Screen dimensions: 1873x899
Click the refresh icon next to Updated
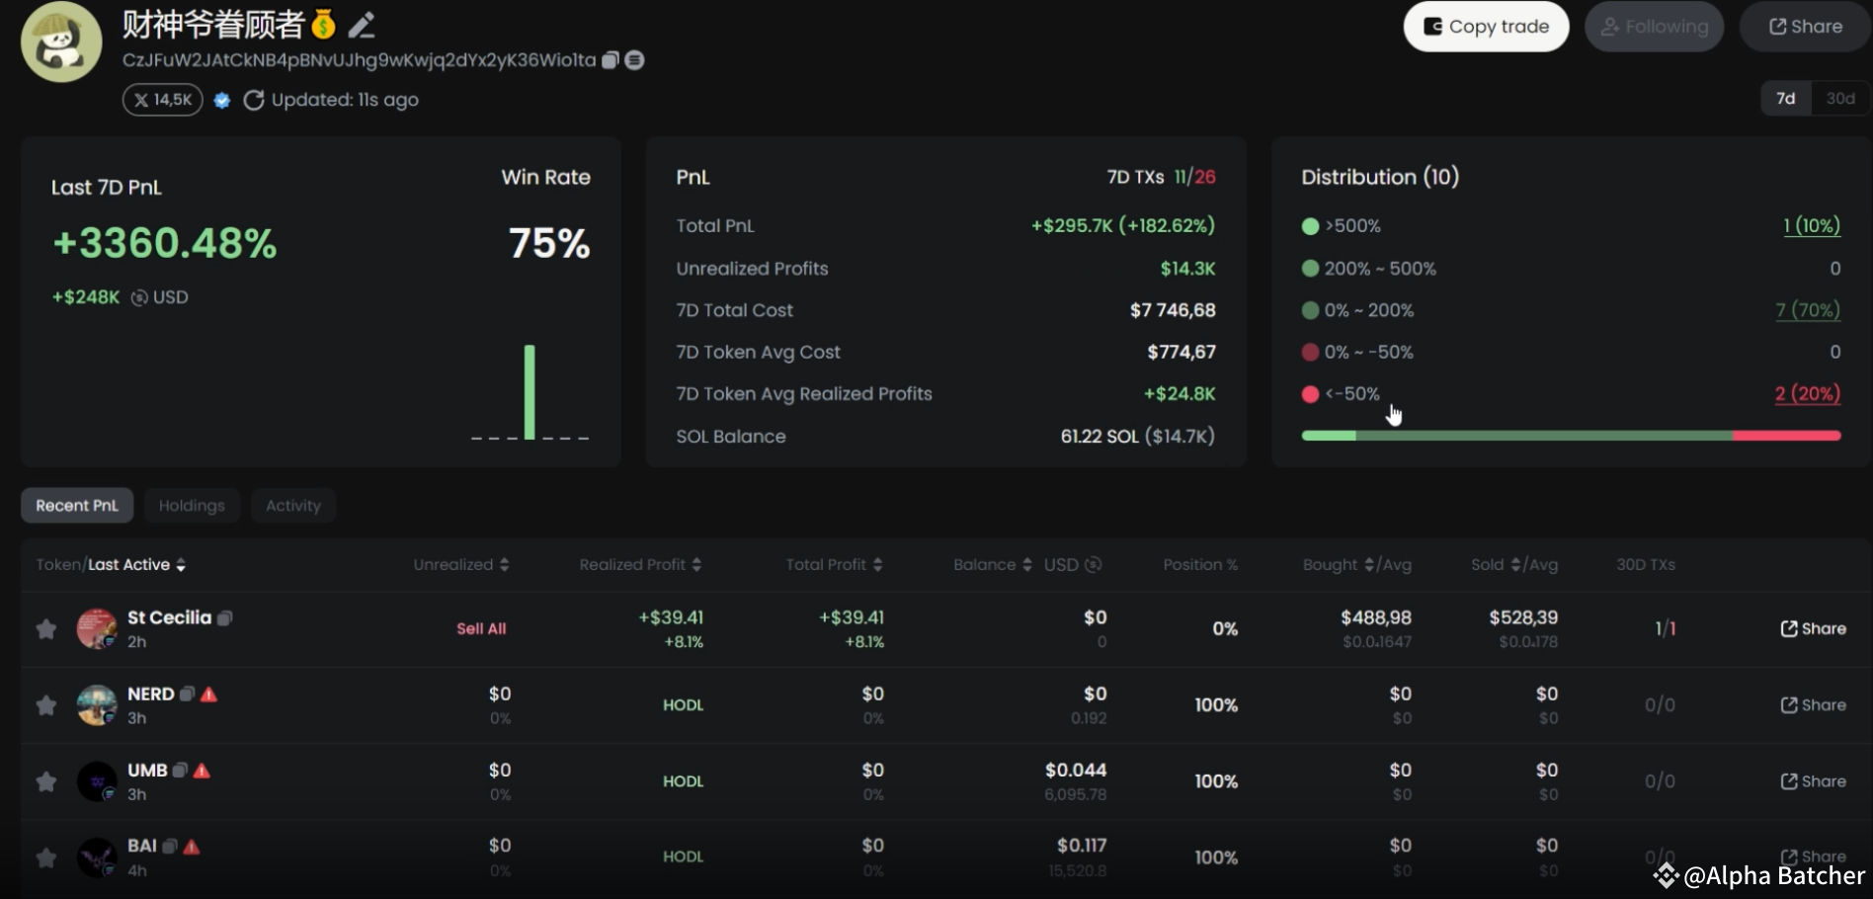coord(254,100)
